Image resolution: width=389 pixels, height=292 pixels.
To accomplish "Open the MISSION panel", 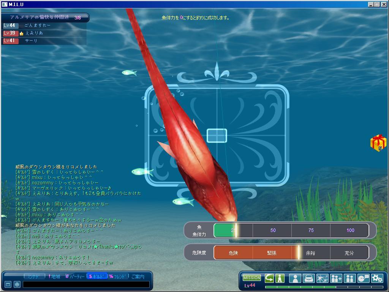I will tap(251, 278).
